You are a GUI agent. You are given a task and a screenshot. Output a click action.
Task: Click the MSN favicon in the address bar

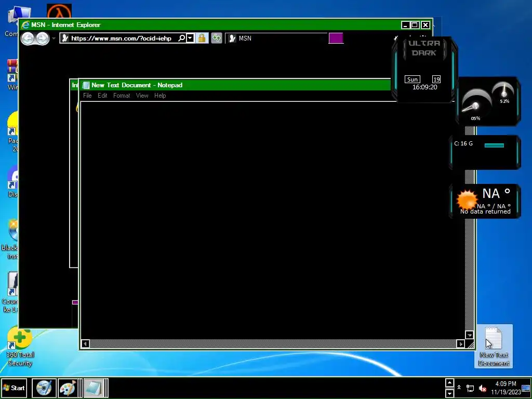pyautogui.click(x=65, y=38)
